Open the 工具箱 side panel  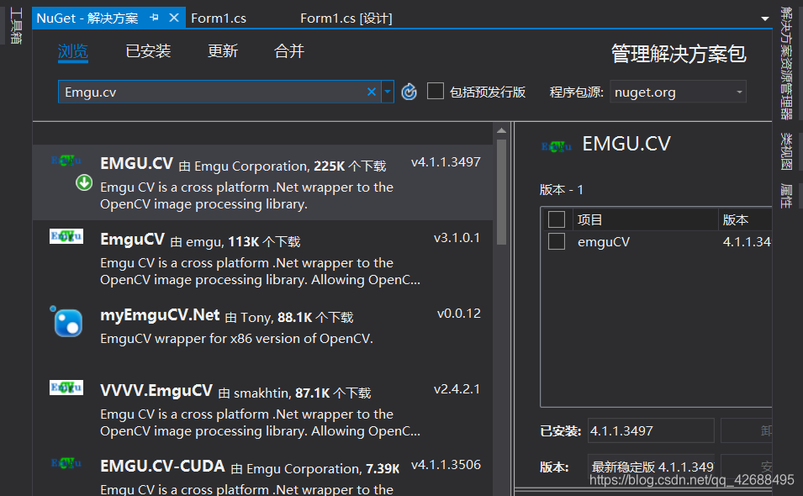pyautogui.click(x=16, y=25)
